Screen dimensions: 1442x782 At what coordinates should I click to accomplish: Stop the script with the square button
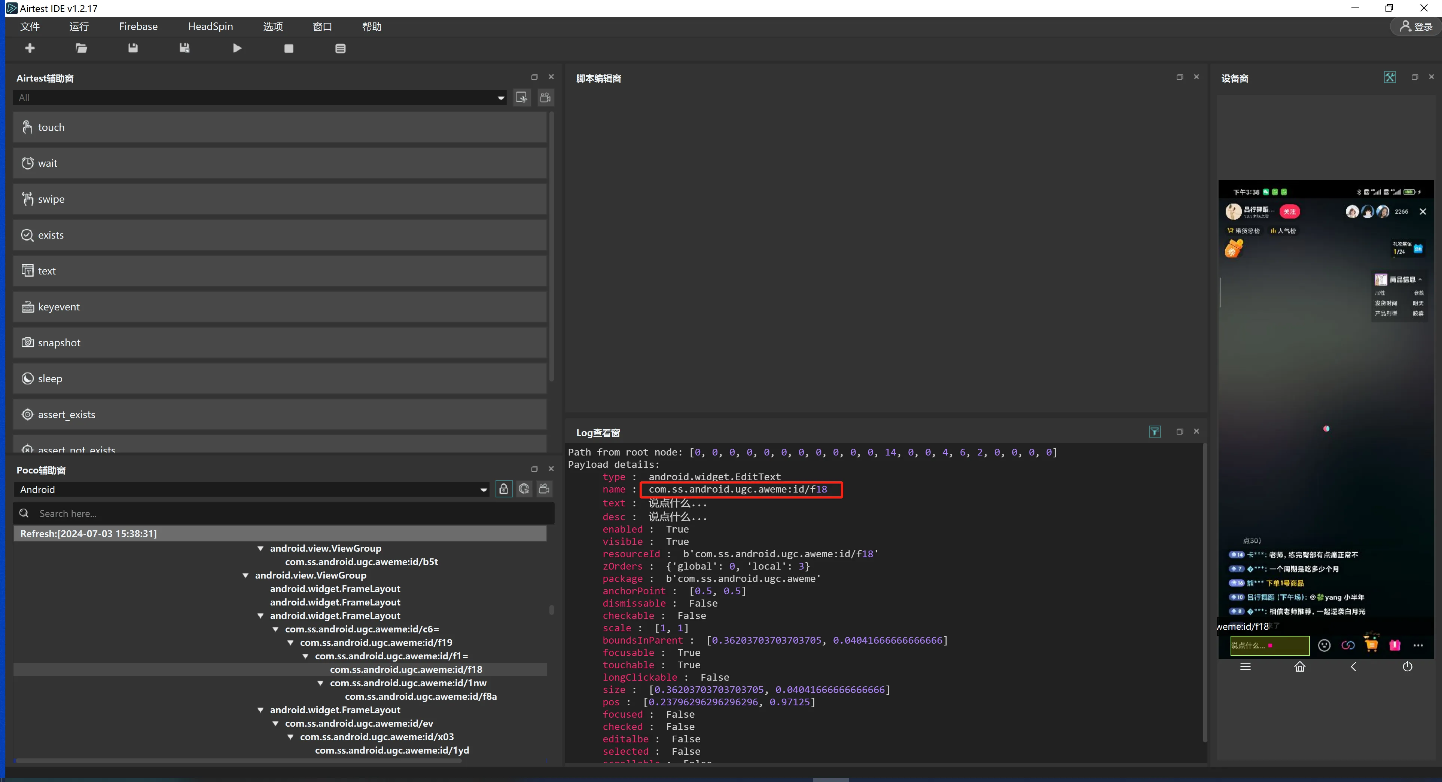[289, 49]
